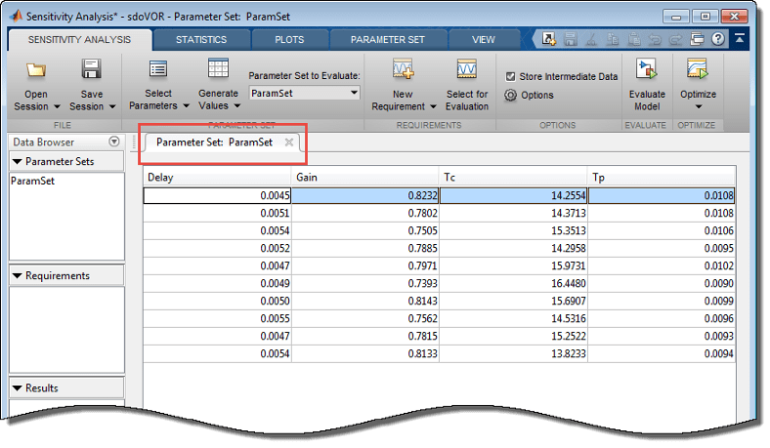Select the Gain cell 0.8133
The image size is (770, 448).
click(x=364, y=353)
